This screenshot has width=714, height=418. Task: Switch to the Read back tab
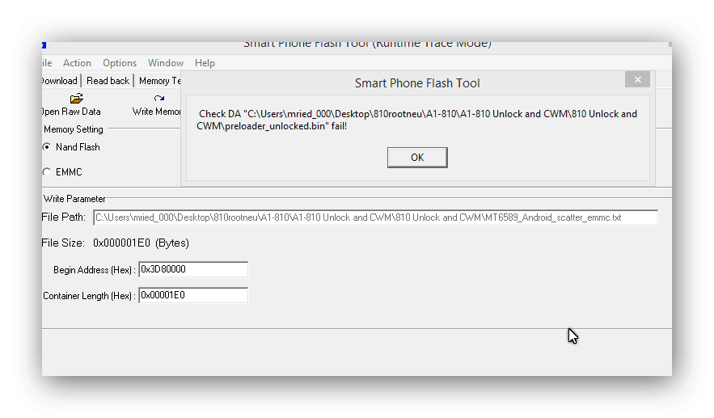click(x=108, y=81)
